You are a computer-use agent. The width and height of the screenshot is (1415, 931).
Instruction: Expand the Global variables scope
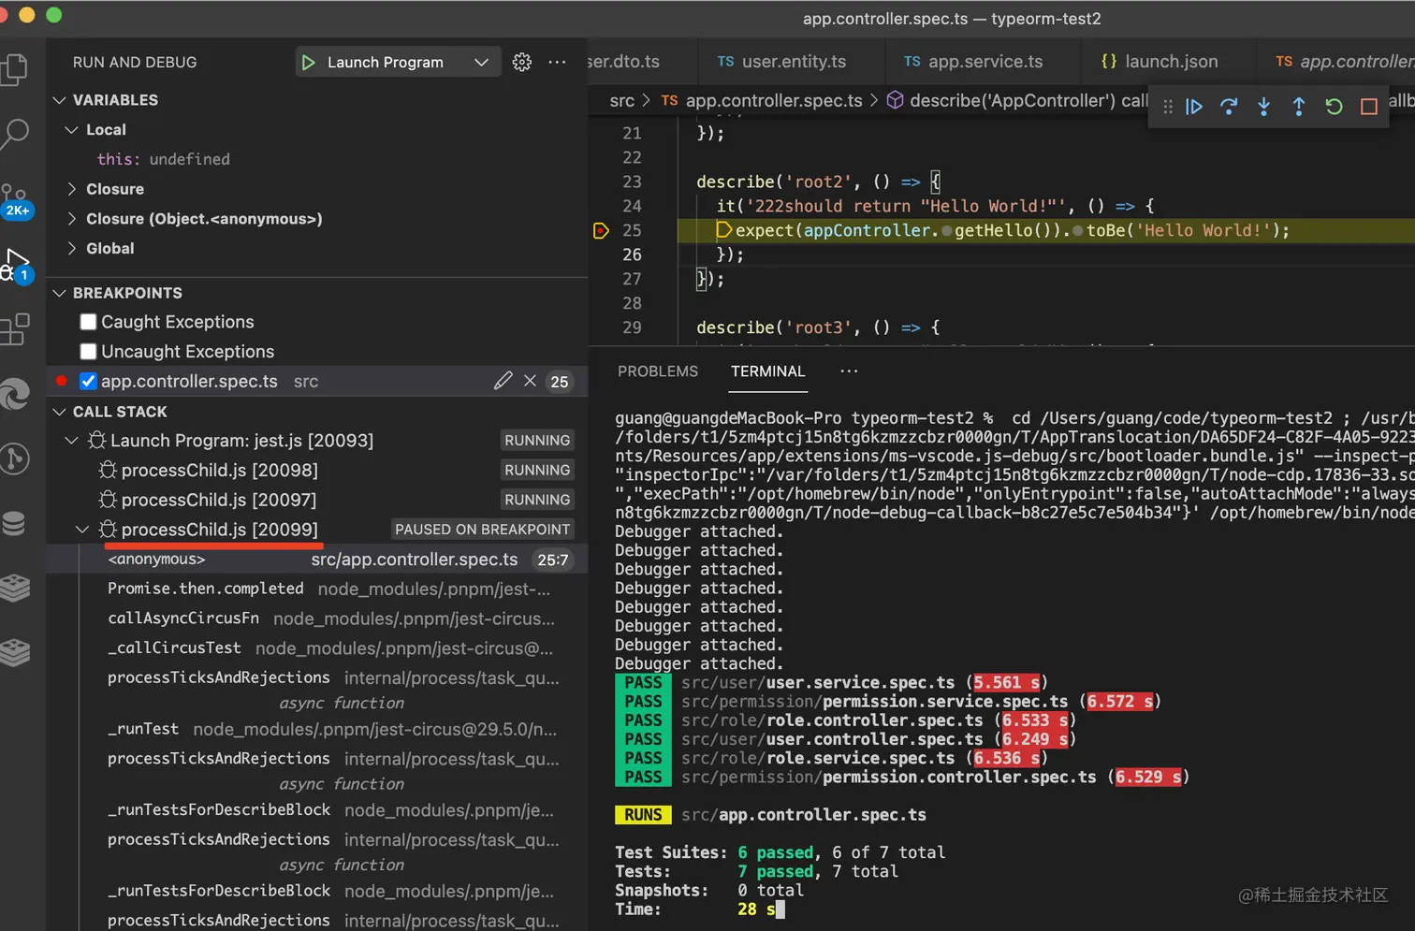109,248
